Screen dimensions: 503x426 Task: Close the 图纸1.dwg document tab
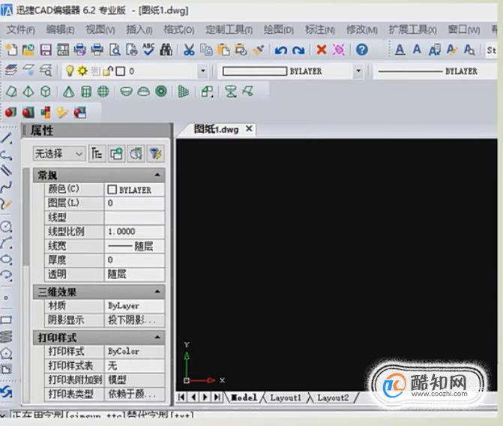click(x=249, y=129)
